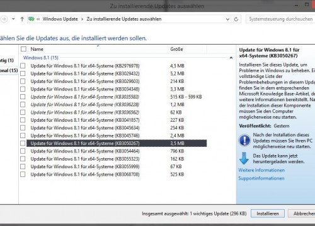Refresh the address bar

(x=236, y=19)
